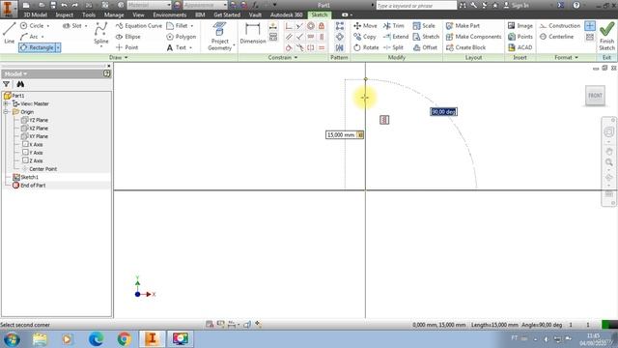
Task: Expand the Draw panel dropdown
Action: 118,58
